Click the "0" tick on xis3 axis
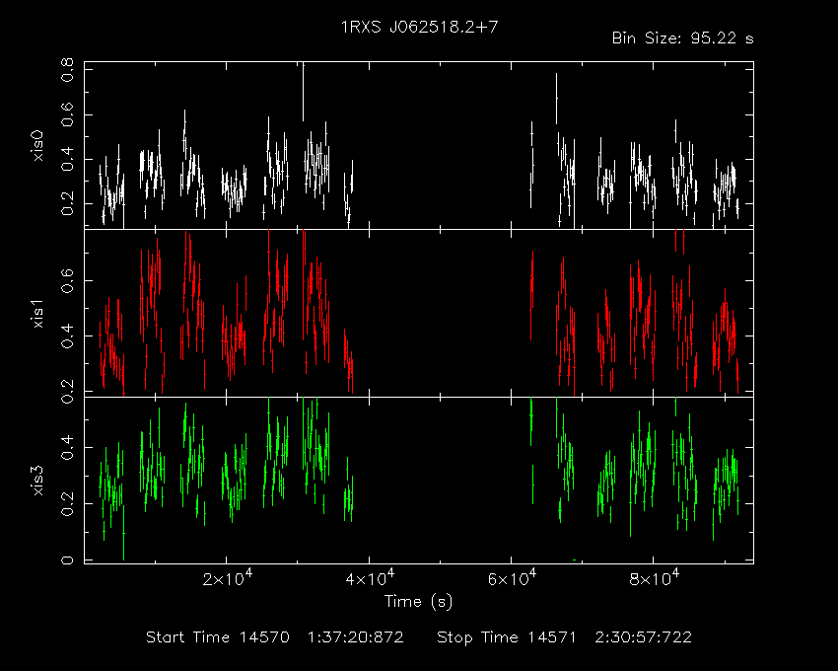The image size is (838, 671). [x=68, y=560]
